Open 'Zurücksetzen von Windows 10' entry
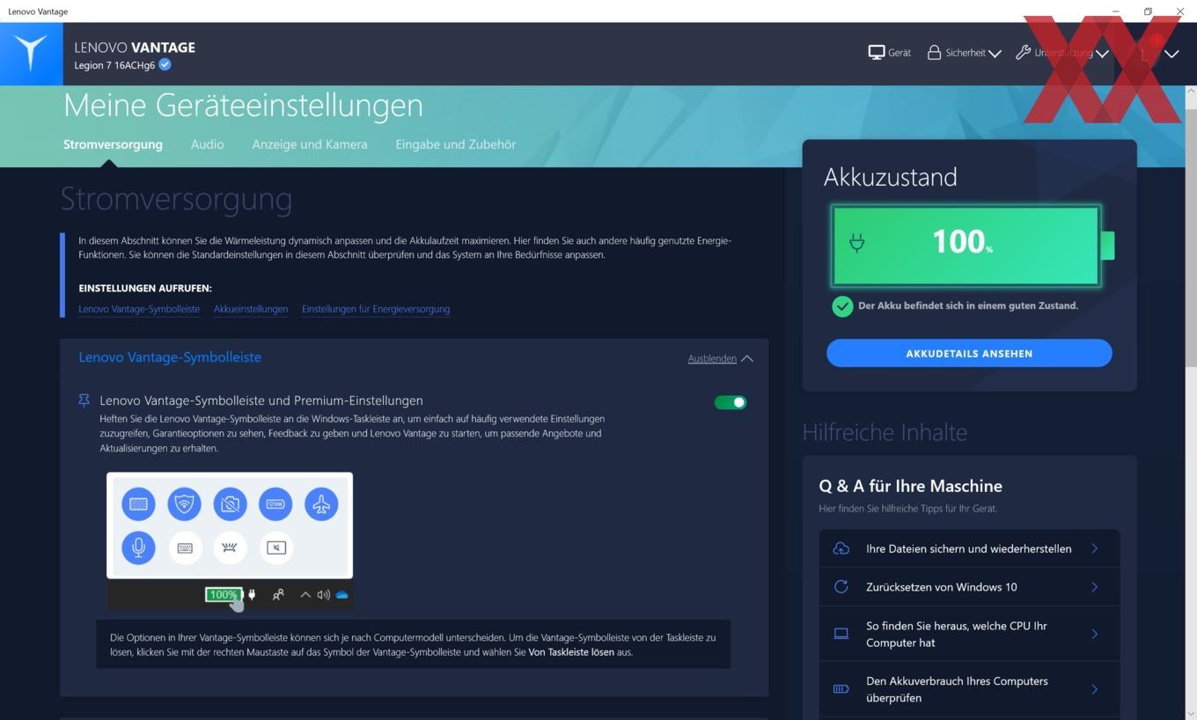The width and height of the screenshot is (1197, 720). coord(969,587)
